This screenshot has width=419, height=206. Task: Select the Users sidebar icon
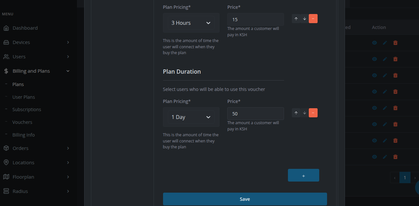7,56
